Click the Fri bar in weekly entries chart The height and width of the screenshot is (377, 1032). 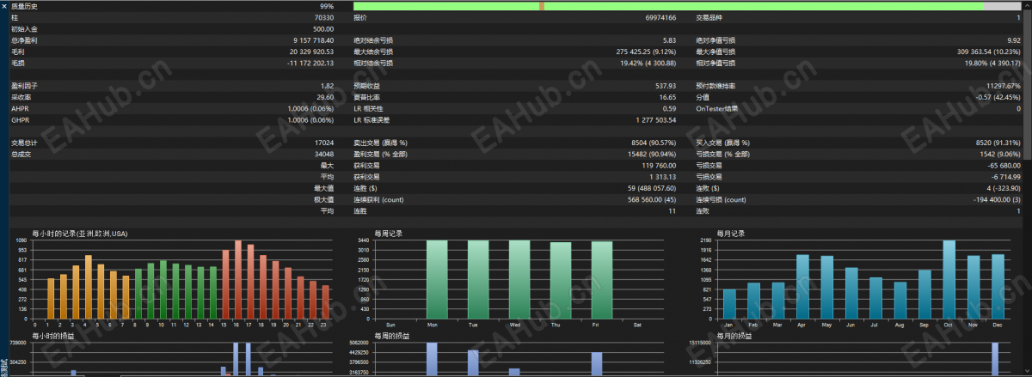(602, 281)
